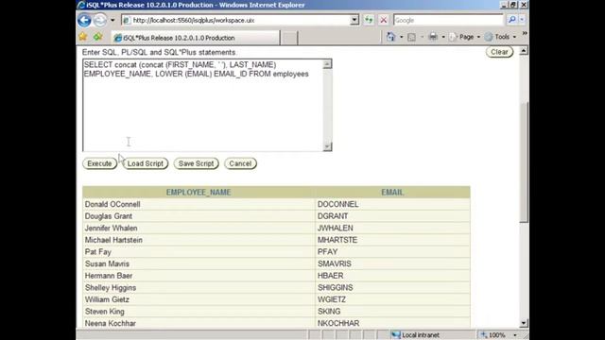
Task: Select the Jennifer Whalen cell
Action: (199, 229)
